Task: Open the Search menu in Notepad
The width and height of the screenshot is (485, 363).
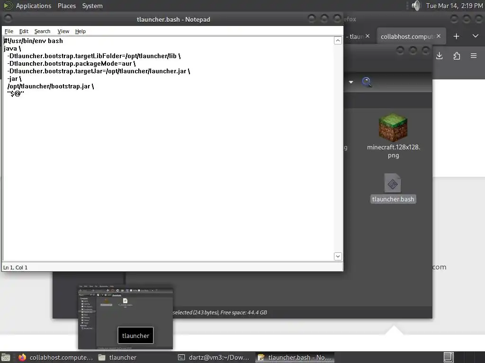Action: click(42, 31)
